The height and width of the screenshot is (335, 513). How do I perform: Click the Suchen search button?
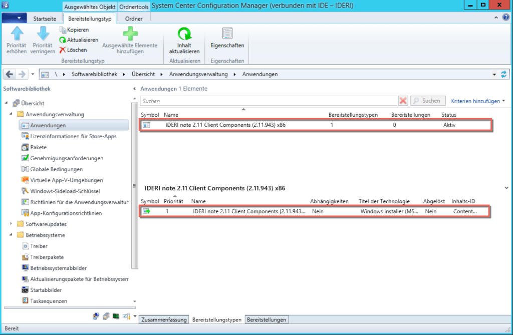coord(428,101)
